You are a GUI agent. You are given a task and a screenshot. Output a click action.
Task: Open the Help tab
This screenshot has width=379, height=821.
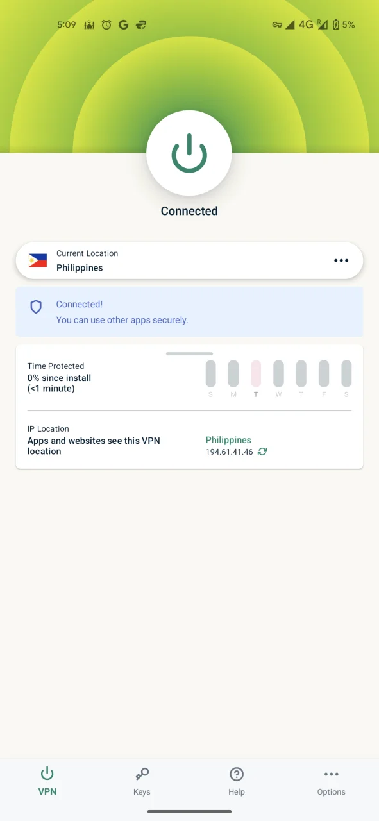pyautogui.click(x=237, y=782)
